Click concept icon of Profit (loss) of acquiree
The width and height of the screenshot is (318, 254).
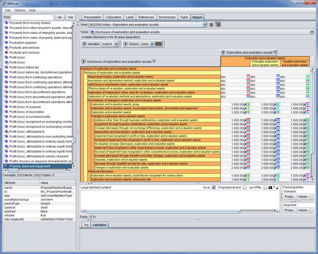coord(6,107)
